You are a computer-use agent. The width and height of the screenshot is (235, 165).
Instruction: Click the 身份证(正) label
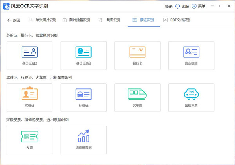(30, 63)
